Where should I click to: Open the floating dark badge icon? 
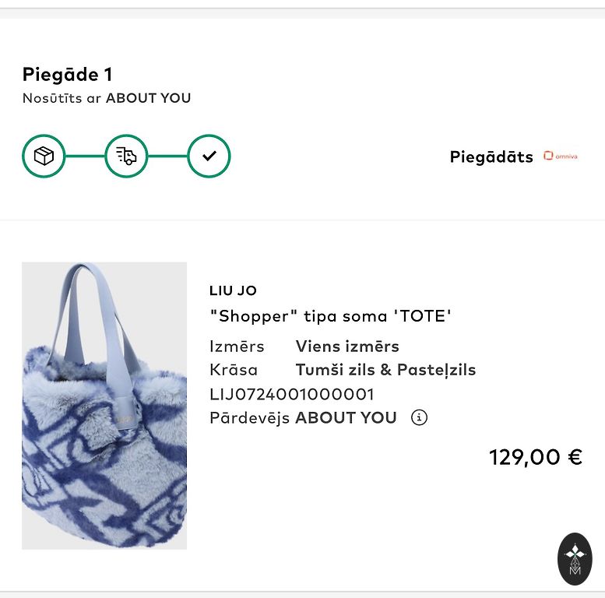575,559
